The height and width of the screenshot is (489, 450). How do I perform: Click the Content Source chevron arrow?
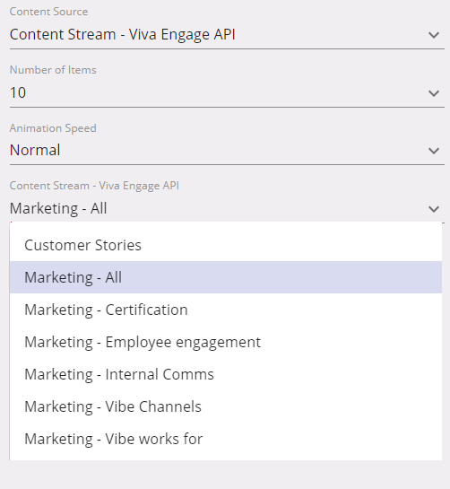pyautogui.click(x=434, y=35)
